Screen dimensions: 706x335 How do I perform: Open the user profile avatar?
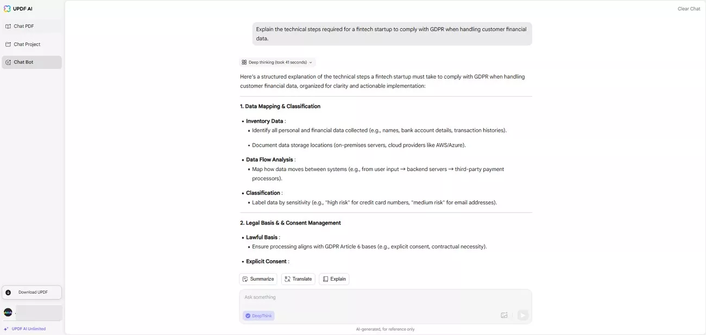point(8,312)
